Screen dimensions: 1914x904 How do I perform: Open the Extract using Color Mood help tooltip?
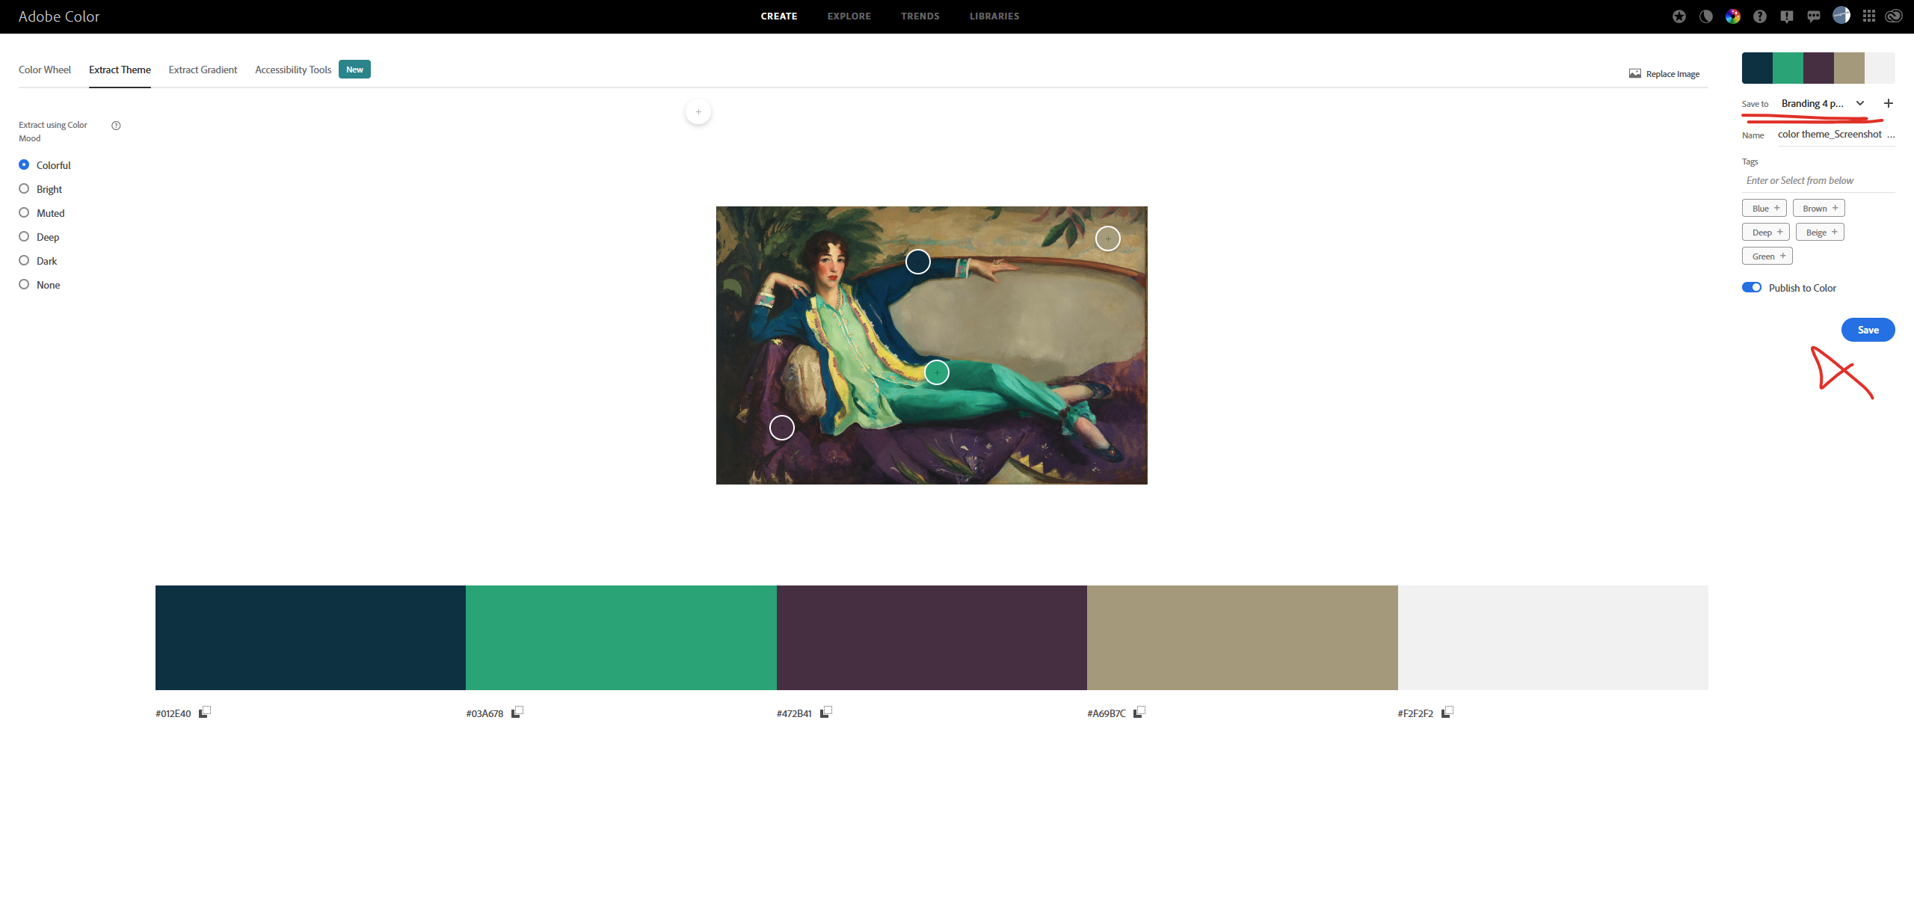pos(116,126)
